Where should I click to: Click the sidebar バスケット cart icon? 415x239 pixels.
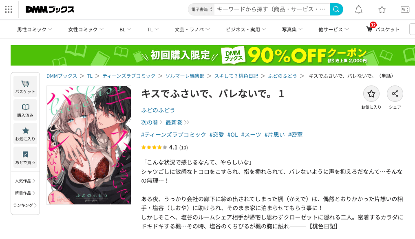[x=25, y=86]
